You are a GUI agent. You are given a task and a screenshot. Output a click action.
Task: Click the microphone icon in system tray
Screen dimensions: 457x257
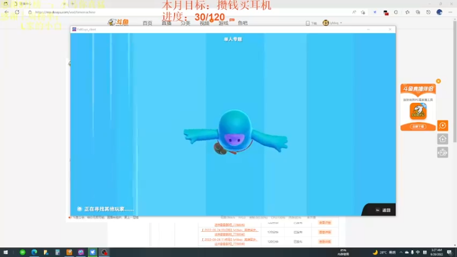(412, 252)
